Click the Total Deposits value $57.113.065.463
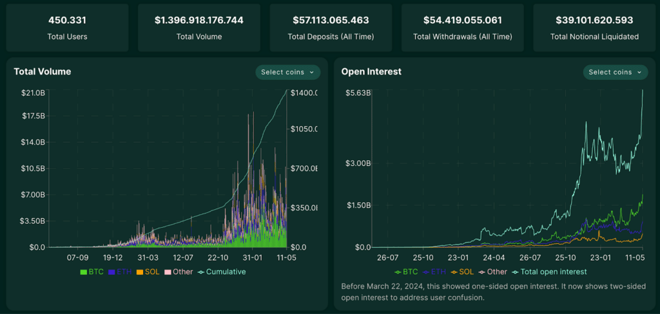The width and height of the screenshot is (660, 314). coord(331,20)
